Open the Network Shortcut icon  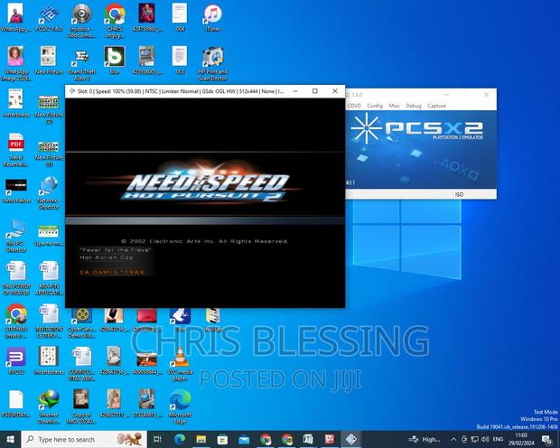click(x=49, y=193)
